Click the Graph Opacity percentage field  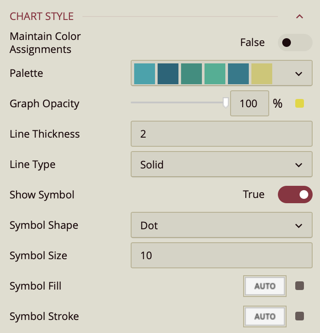pos(249,104)
